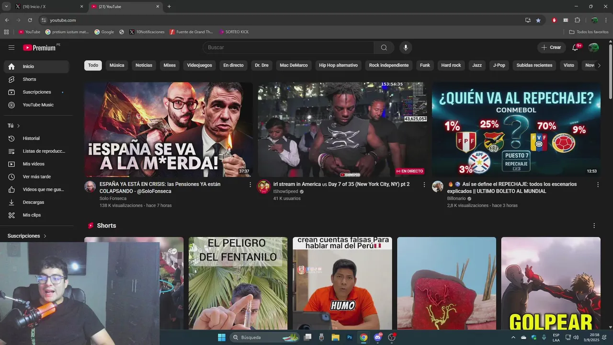Open the notifications bell

point(575,47)
